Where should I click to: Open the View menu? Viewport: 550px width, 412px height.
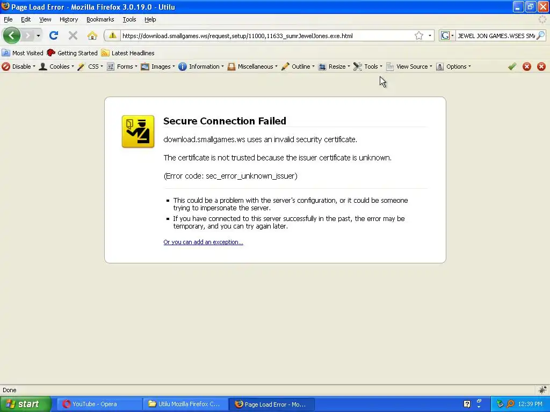click(45, 19)
